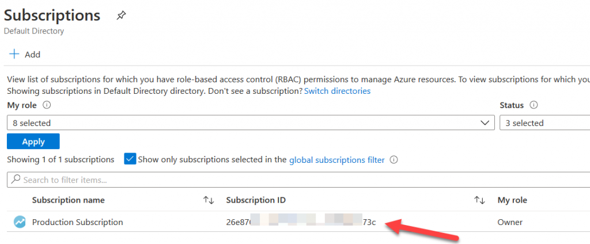
Task: Open the Switch directories link
Action: [337, 91]
